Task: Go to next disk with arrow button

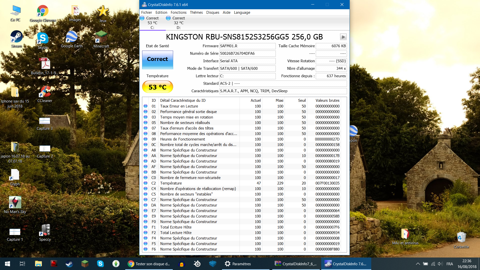Action: pos(343,37)
